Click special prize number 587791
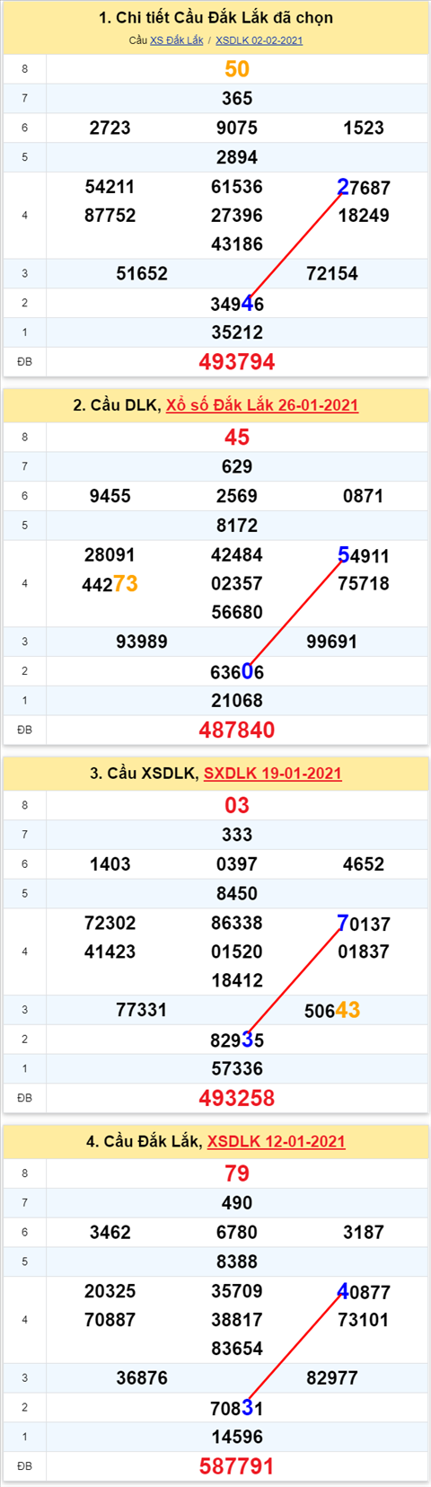The image size is (431, 1487). 237,1466
